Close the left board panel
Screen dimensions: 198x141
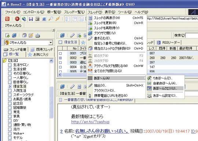point(54,30)
